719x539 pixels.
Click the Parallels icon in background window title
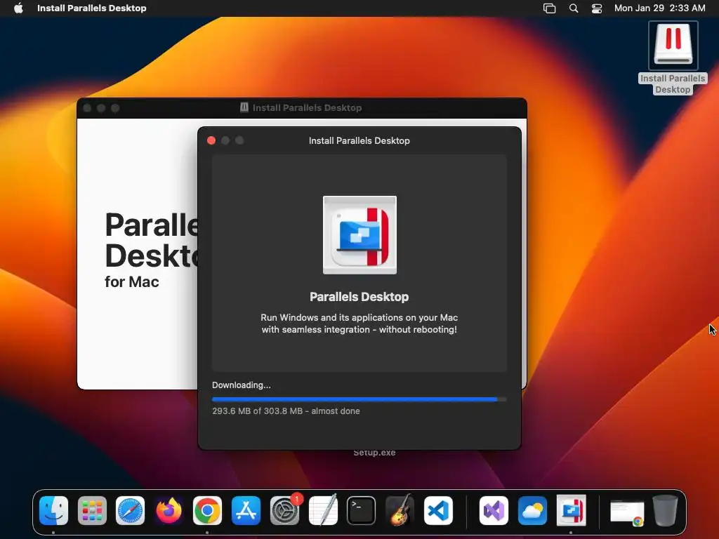pyautogui.click(x=244, y=107)
